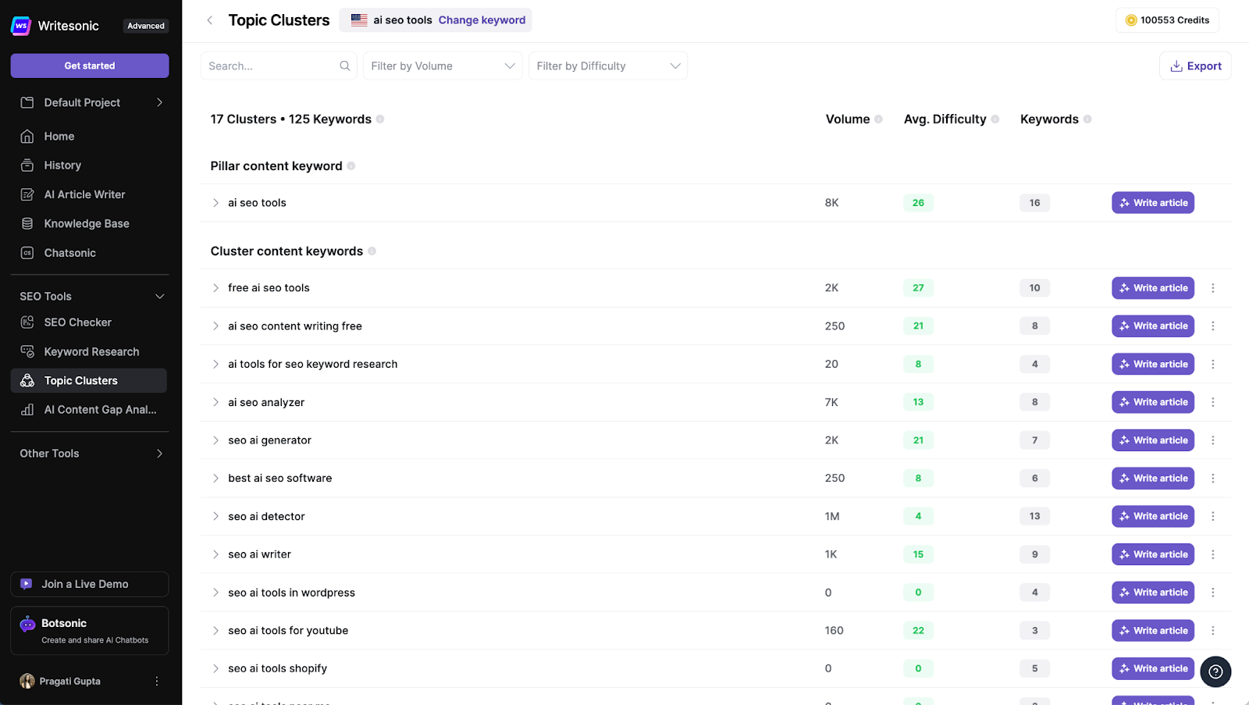1249x705 pixels.
Task: Click the info icon next to Volume header
Action: (878, 119)
